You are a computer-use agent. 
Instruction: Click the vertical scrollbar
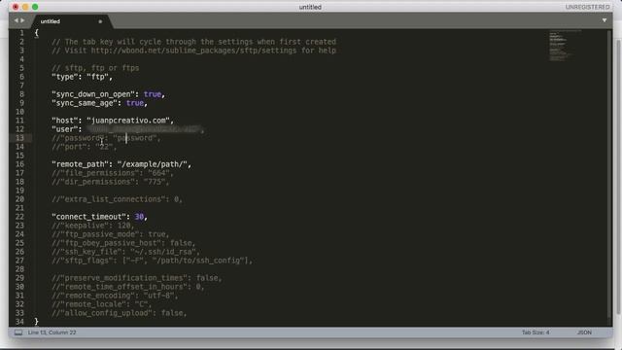click(609, 173)
